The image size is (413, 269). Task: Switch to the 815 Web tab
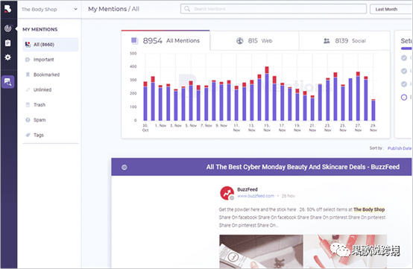point(254,41)
